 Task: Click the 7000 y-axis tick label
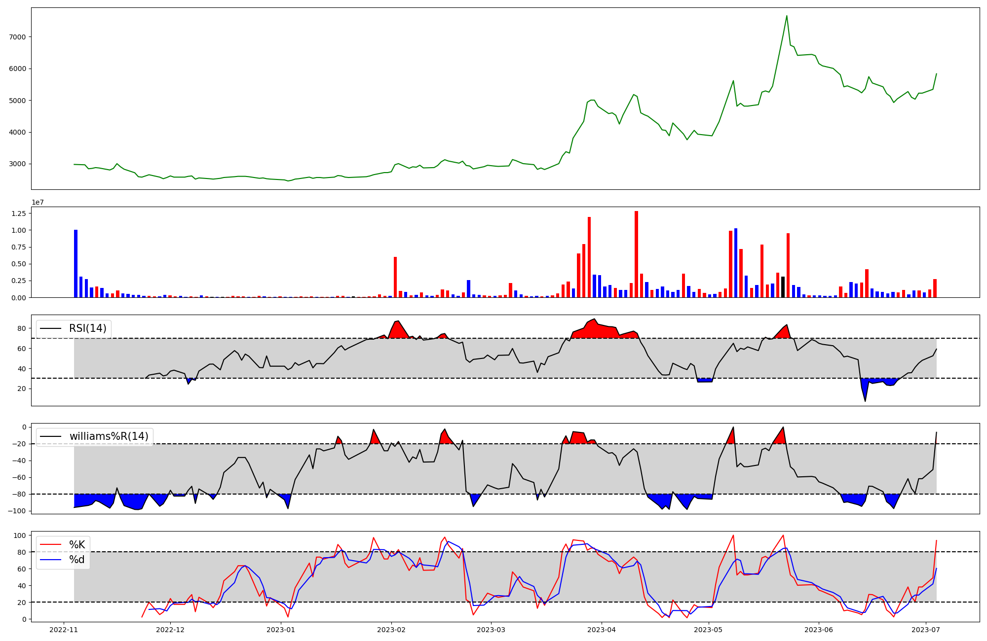pos(18,37)
